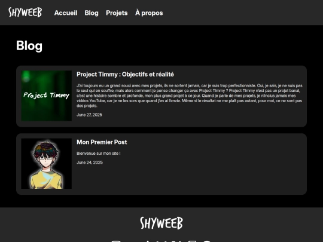Click the June 27, 2025 post date
This screenshot has height=242, width=323.
pos(89,115)
